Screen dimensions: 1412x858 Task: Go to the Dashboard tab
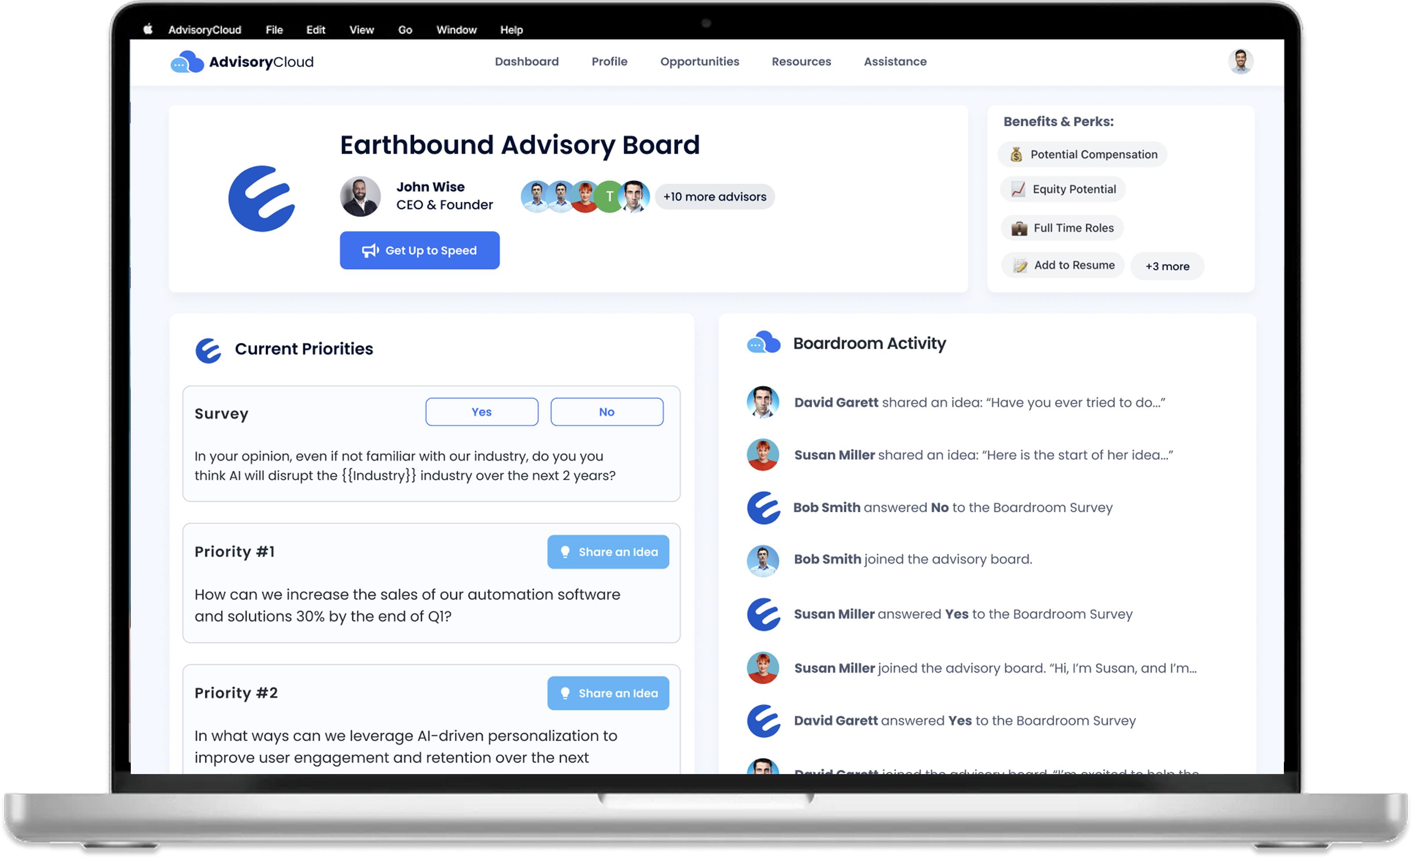tap(527, 61)
